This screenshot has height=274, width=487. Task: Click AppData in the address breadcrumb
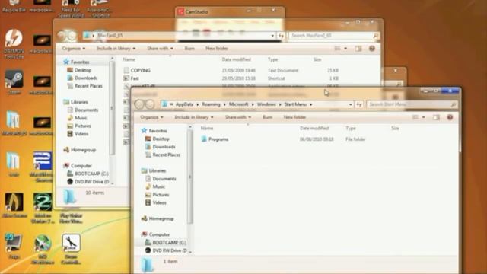[x=184, y=104]
